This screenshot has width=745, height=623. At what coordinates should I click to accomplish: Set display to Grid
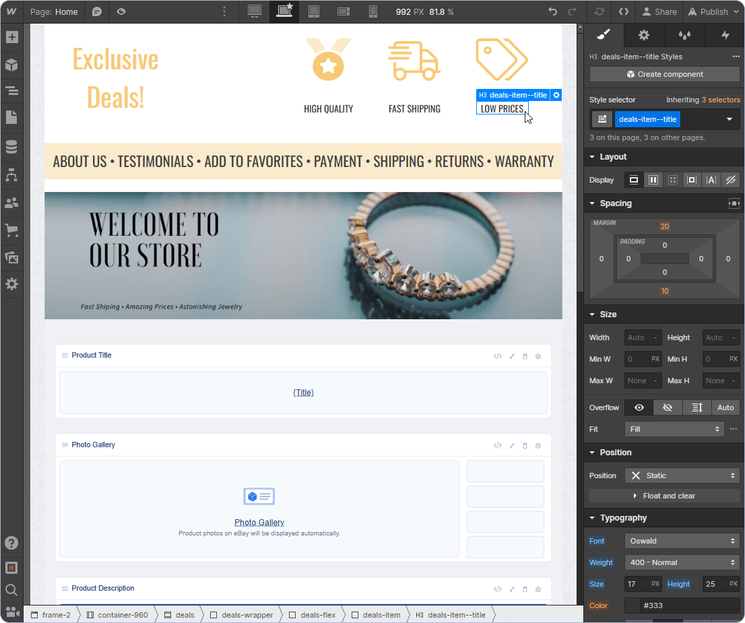point(673,180)
